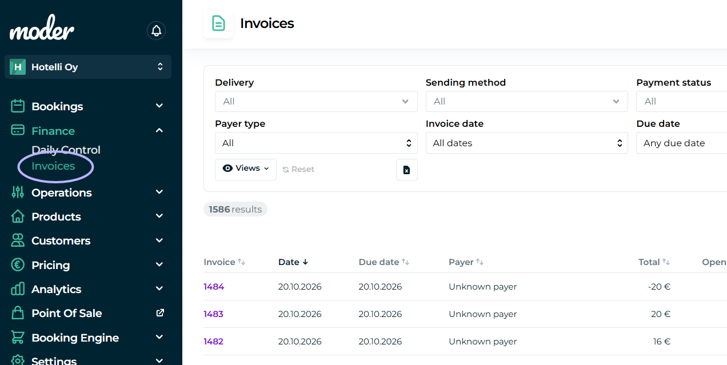
Task: Click the Invoices page document icon
Action: tap(218, 23)
